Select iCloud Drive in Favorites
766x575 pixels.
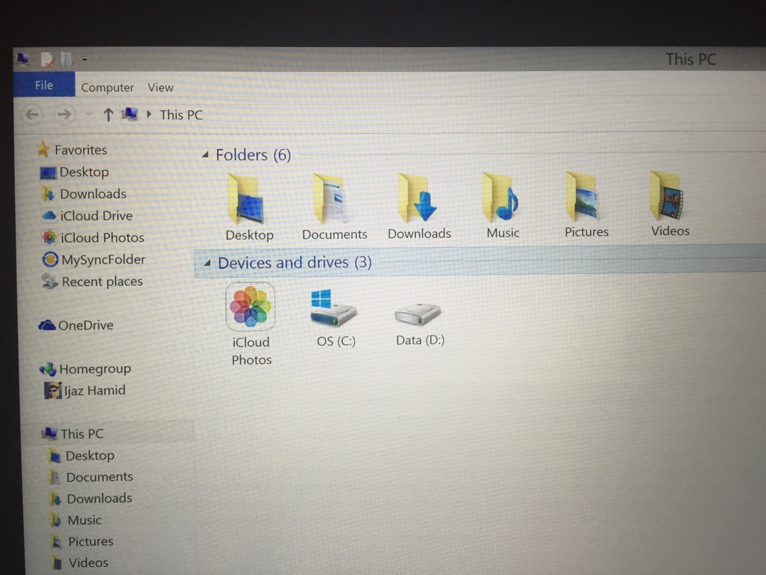pyautogui.click(x=96, y=216)
